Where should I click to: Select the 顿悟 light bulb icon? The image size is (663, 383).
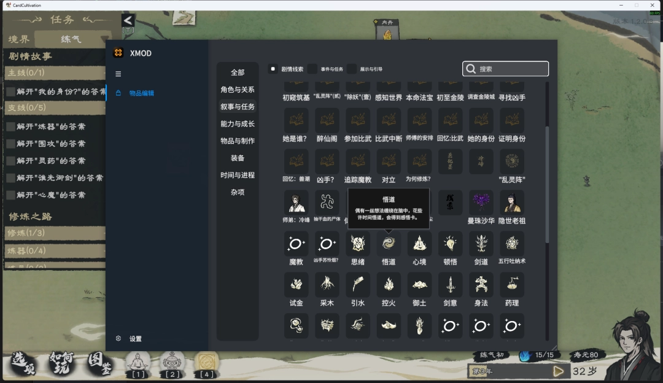(x=450, y=244)
